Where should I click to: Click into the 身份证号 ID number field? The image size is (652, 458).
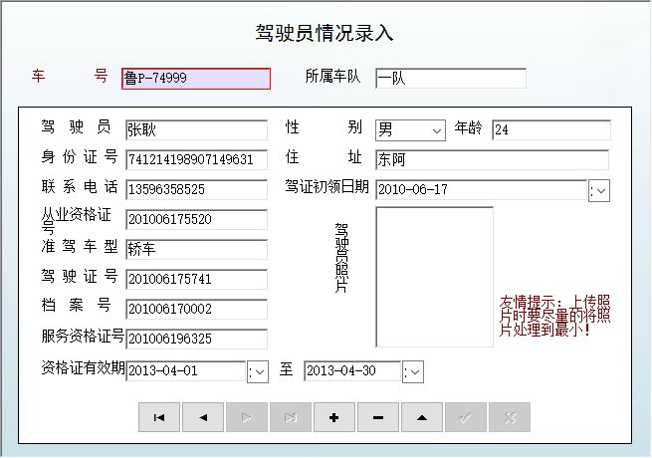click(196, 160)
